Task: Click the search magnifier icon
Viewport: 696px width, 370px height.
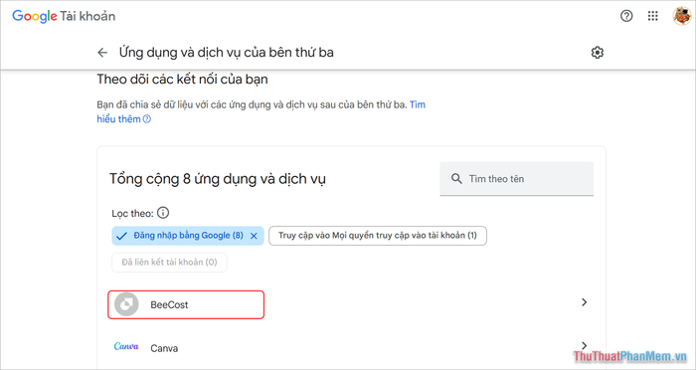Action: tap(456, 179)
